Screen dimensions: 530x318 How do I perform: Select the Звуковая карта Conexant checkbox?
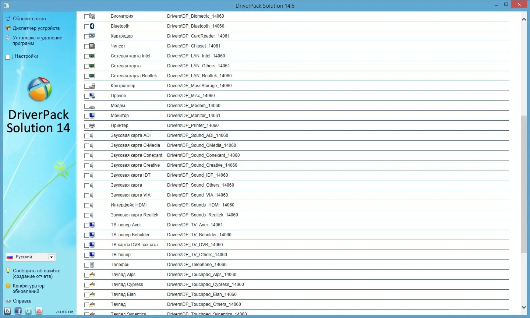(x=86, y=156)
